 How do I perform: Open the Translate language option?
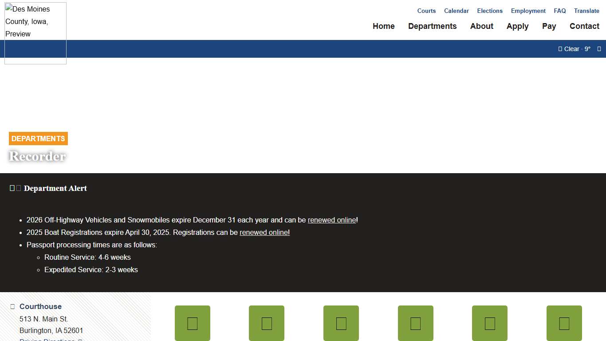[586, 11]
